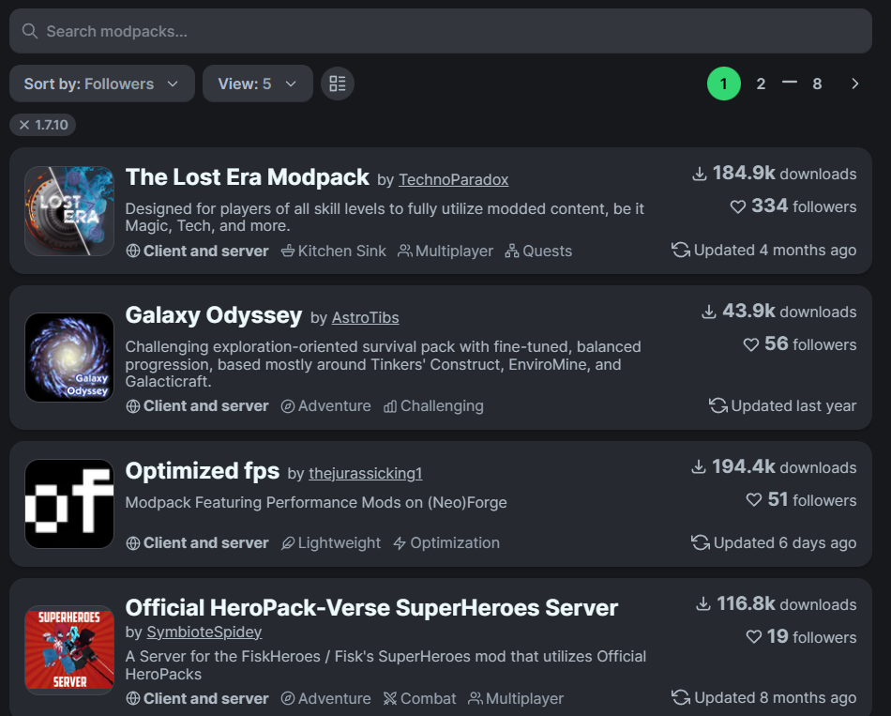
Task: Open the Official HeroPack-Verse SuperHeroes Server title
Action: pyautogui.click(x=371, y=608)
